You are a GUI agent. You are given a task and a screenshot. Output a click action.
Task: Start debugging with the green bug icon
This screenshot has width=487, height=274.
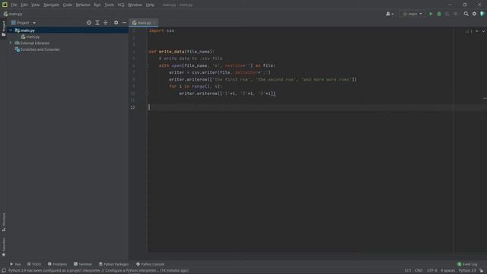(x=439, y=14)
